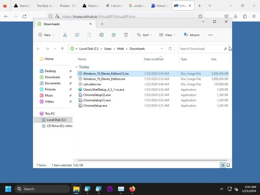Click the Rename icon in toolbar
The width and height of the screenshot is (260, 195).
102,35
